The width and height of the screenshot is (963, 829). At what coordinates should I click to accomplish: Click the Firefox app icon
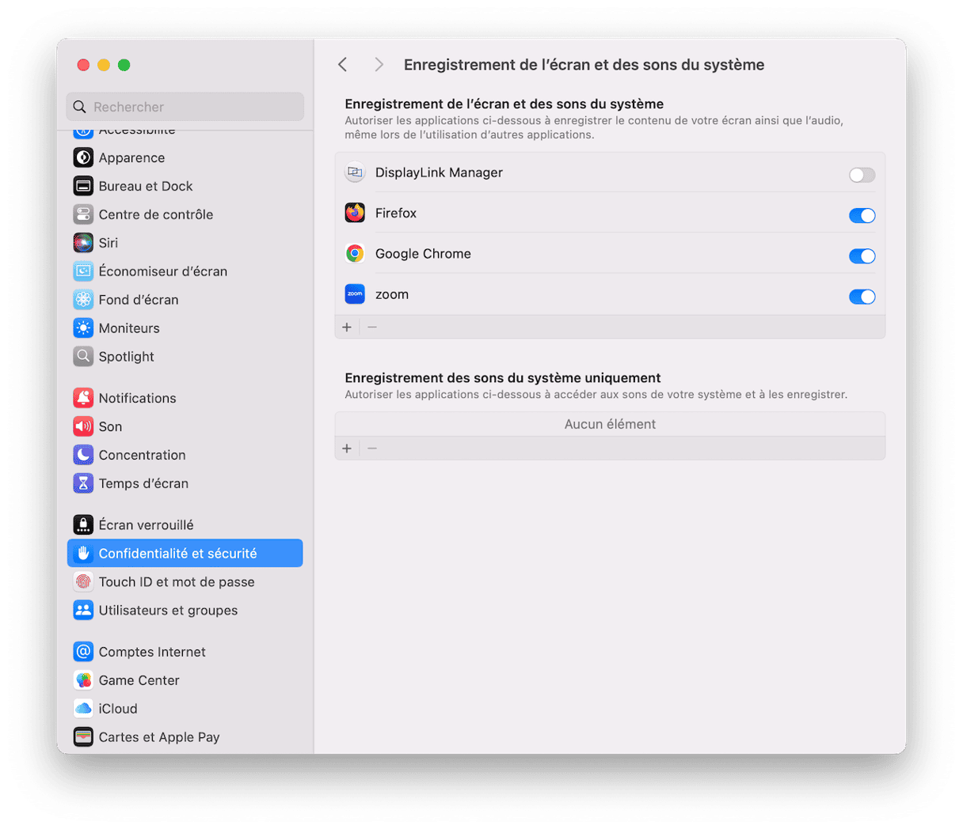click(x=355, y=213)
